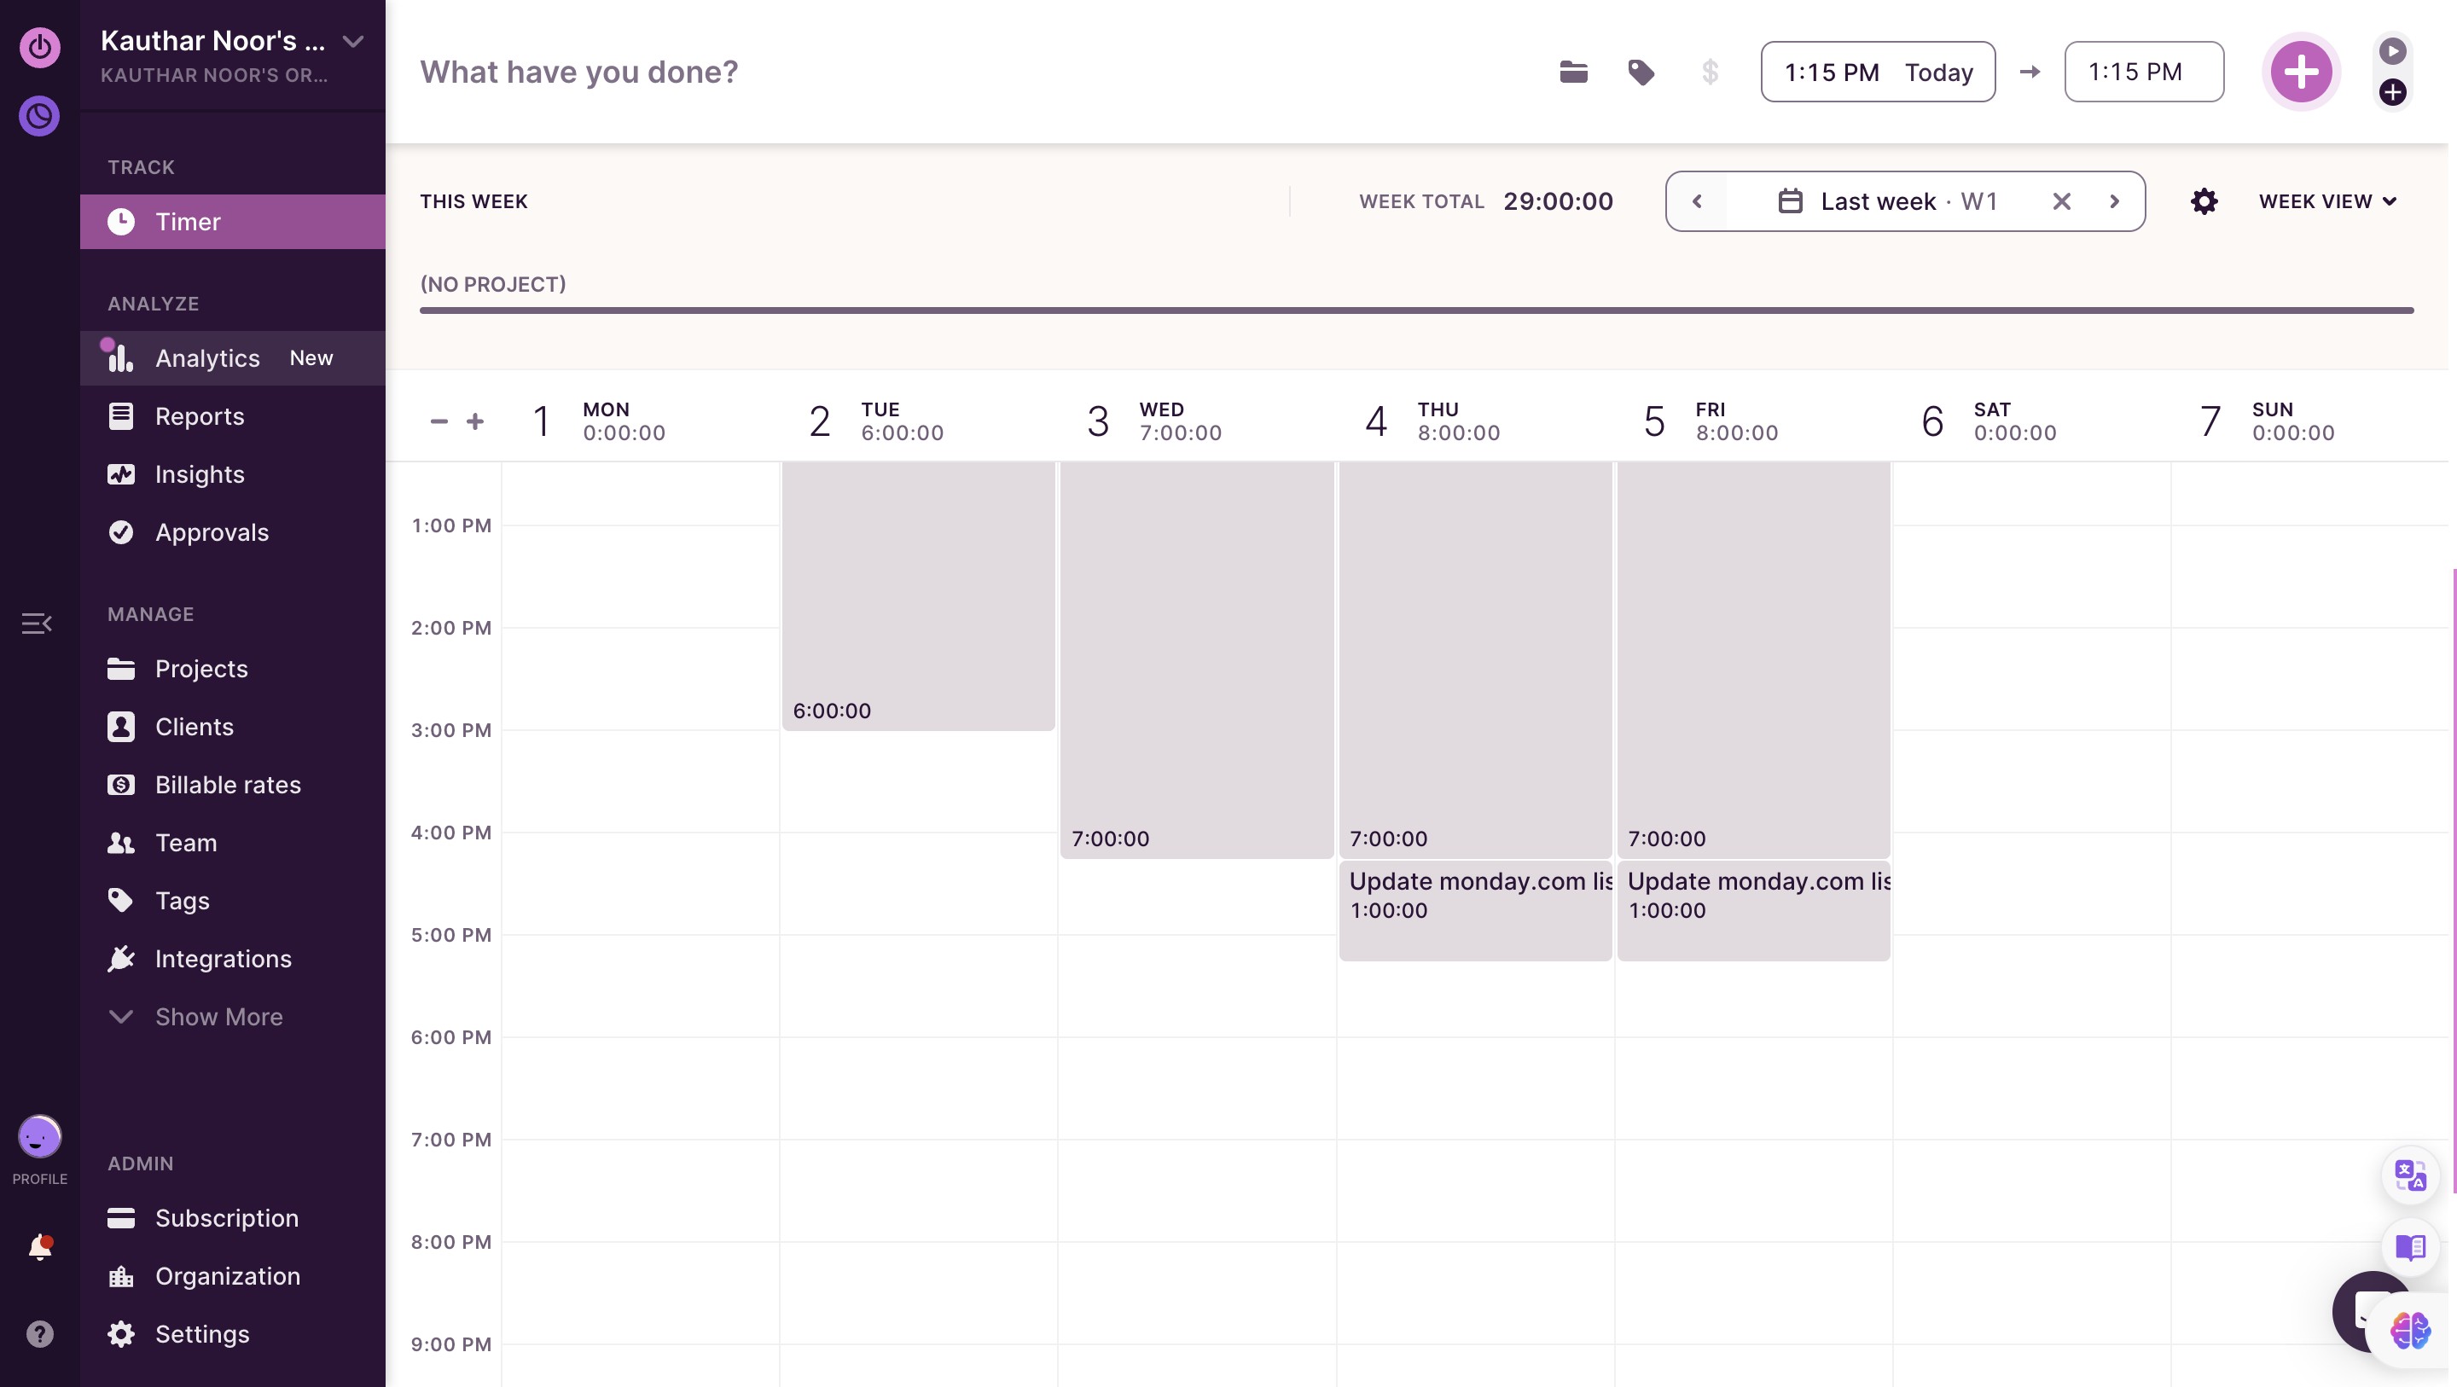The height and width of the screenshot is (1387, 2457).
Task: Expand the workspace switcher chevron
Action: (x=353, y=41)
